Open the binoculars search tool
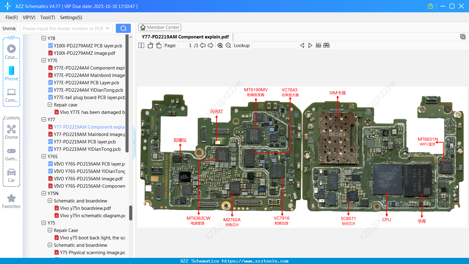This screenshot has width=469, height=264. 326,45
